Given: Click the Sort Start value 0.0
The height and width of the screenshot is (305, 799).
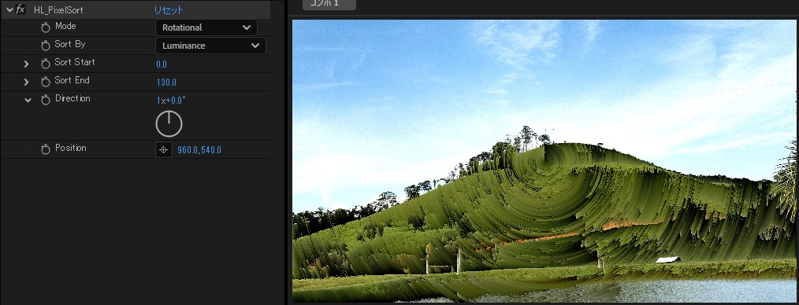Looking at the screenshot, I should point(162,64).
